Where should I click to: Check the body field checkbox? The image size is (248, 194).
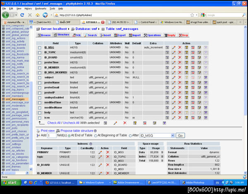(40, 113)
